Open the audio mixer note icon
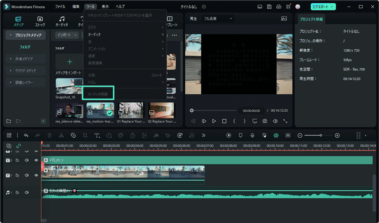The image size is (379, 223). [264, 135]
